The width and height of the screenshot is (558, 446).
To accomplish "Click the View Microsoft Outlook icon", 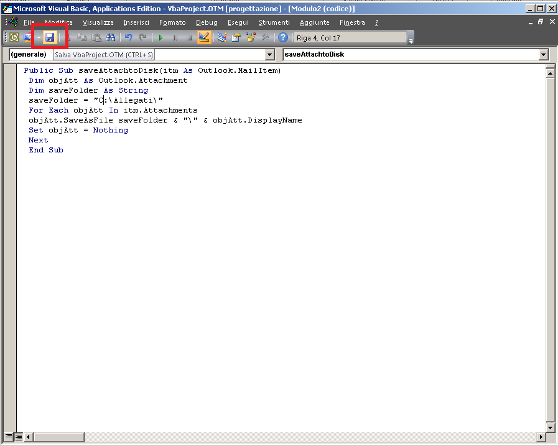I will pyautogui.click(x=14, y=37).
